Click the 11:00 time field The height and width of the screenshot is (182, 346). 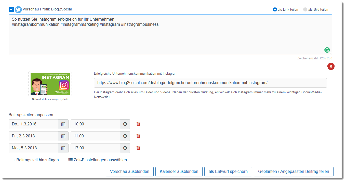click(x=95, y=136)
